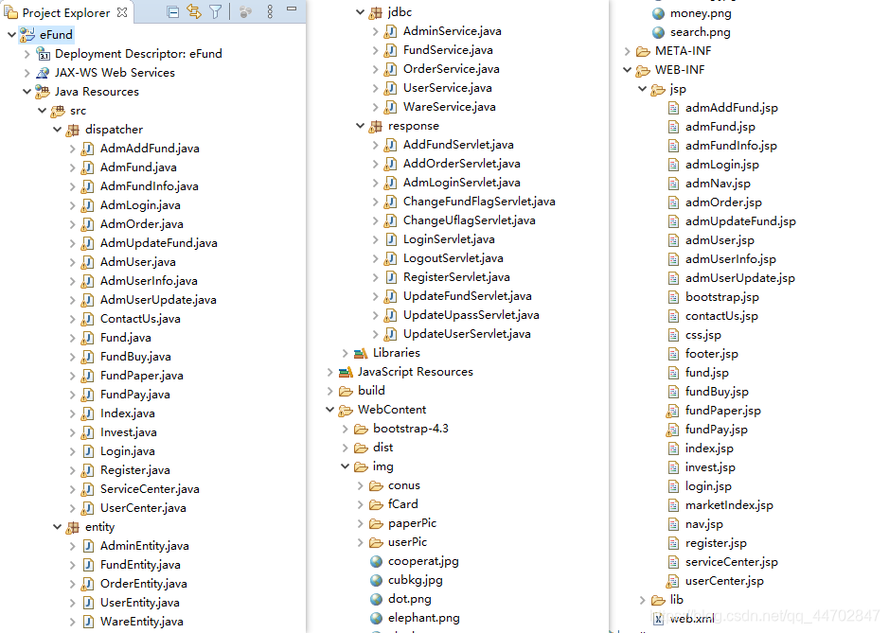This screenshot has width=889, height=633.
Task: Select admUserUpdate.jsp file
Action: (740, 278)
